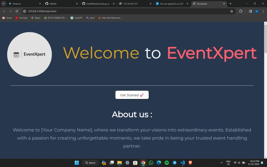The height and width of the screenshot is (167, 267).
Task: Open Telegram from the taskbar
Action: pos(175,163)
